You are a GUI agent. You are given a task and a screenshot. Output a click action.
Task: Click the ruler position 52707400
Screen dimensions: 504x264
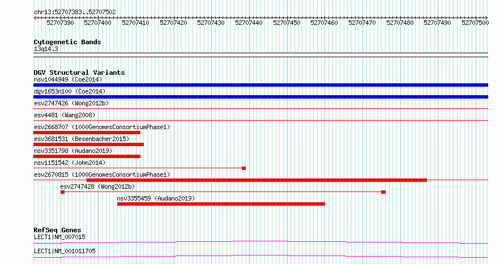point(98,23)
